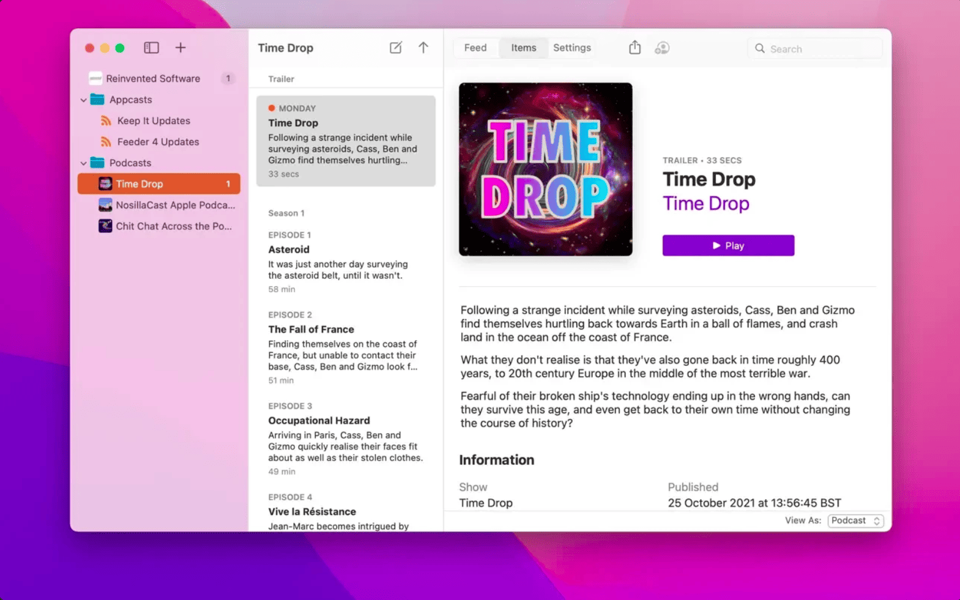The width and height of the screenshot is (960, 600).
Task: Click the Feeder 4 Updates RSS icon
Action: coord(106,142)
